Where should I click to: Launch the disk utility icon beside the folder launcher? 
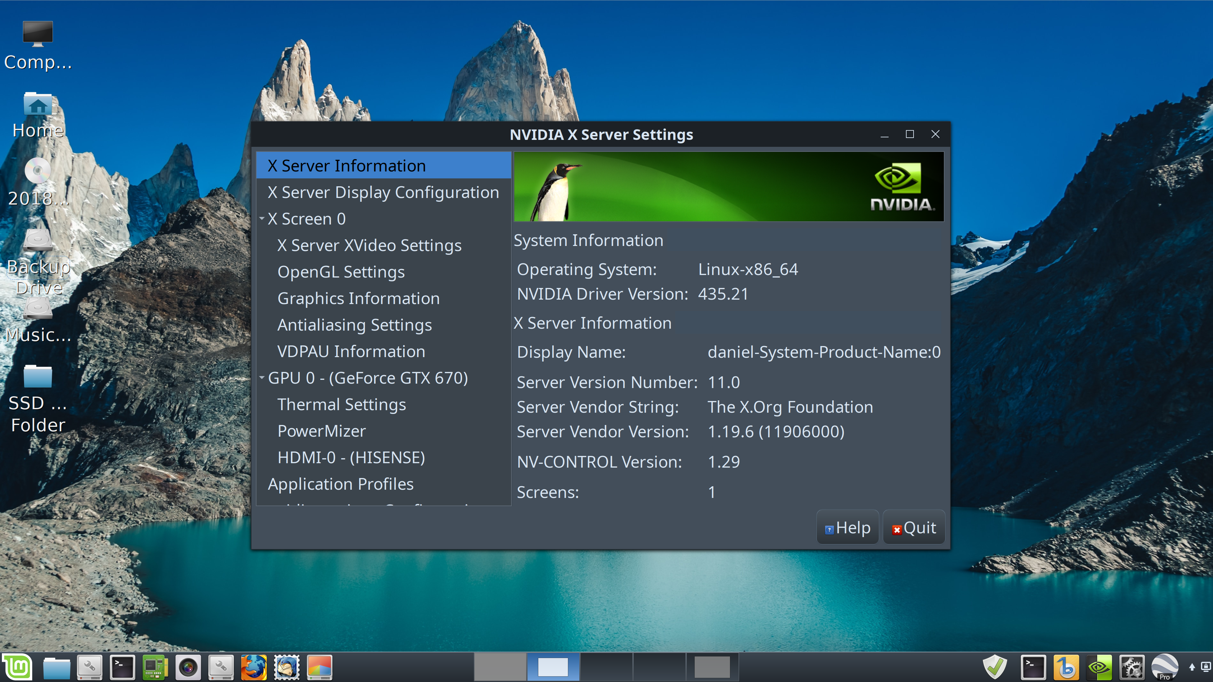pyautogui.click(x=89, y=667)
